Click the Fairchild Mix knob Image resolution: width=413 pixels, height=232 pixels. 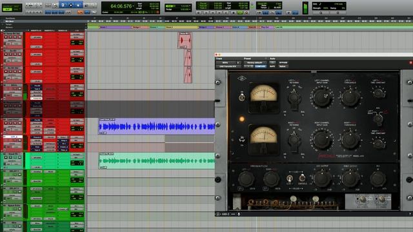[378, 179]
